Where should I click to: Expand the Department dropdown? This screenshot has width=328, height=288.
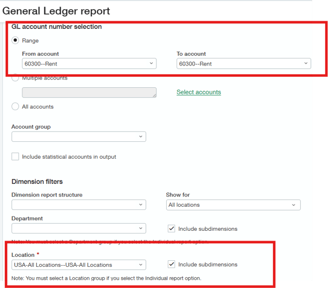click(79, 229)
